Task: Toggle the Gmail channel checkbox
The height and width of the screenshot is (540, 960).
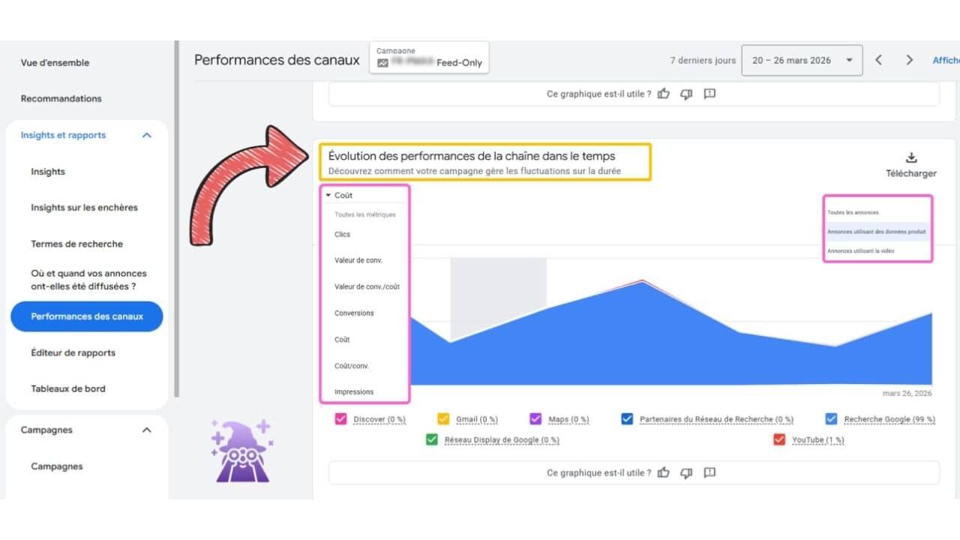Action: [443, 419]
